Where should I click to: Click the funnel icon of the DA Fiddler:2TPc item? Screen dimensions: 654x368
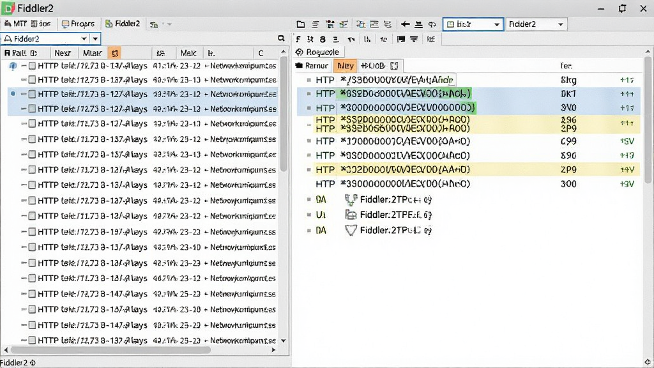pos(351,200)
